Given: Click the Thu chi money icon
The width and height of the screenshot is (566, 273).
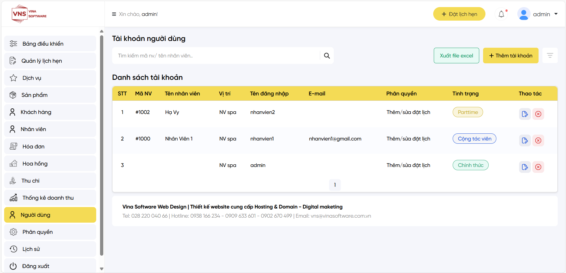Looking at the screenshot, I should tap(13, 181).
